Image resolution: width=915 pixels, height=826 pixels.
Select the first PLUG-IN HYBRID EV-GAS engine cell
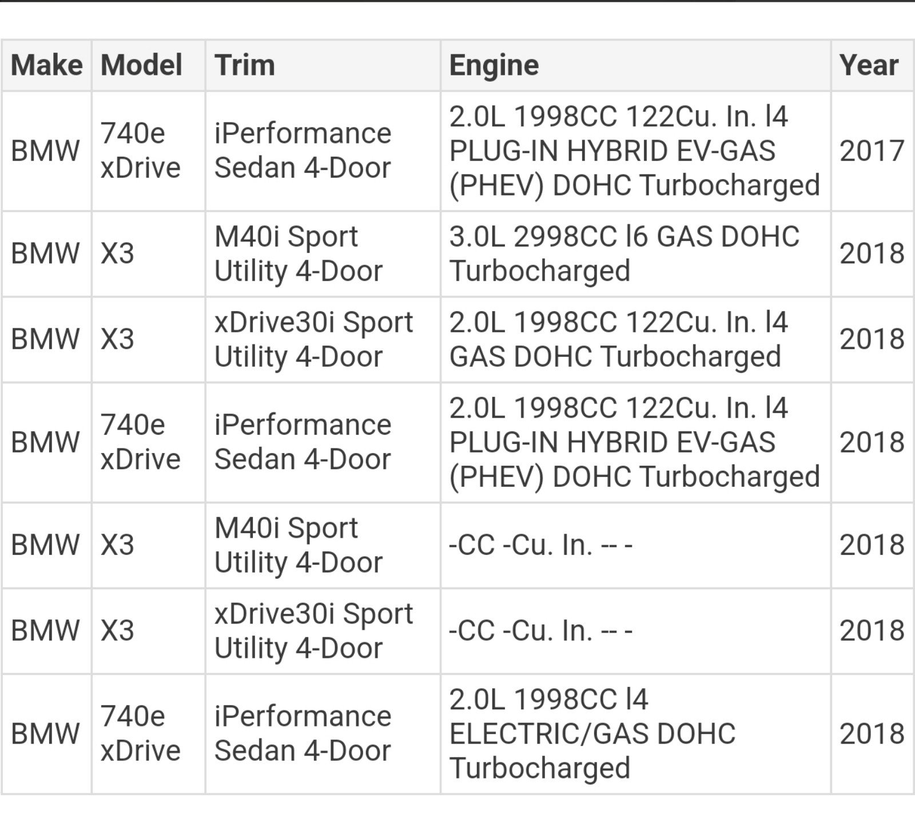[635, 151]
